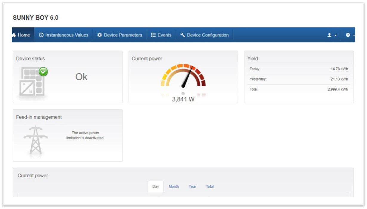Image resolution: width=367 pixels, height=209 pixels.
Task: Go to the Events page
Action: click(x=161, y=35)
